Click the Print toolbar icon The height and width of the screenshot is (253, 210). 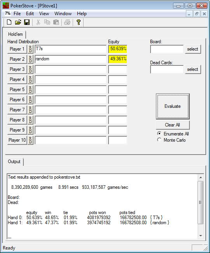(x=67, y=22)
